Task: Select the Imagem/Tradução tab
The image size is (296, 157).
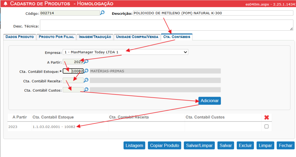Action: 95,37
